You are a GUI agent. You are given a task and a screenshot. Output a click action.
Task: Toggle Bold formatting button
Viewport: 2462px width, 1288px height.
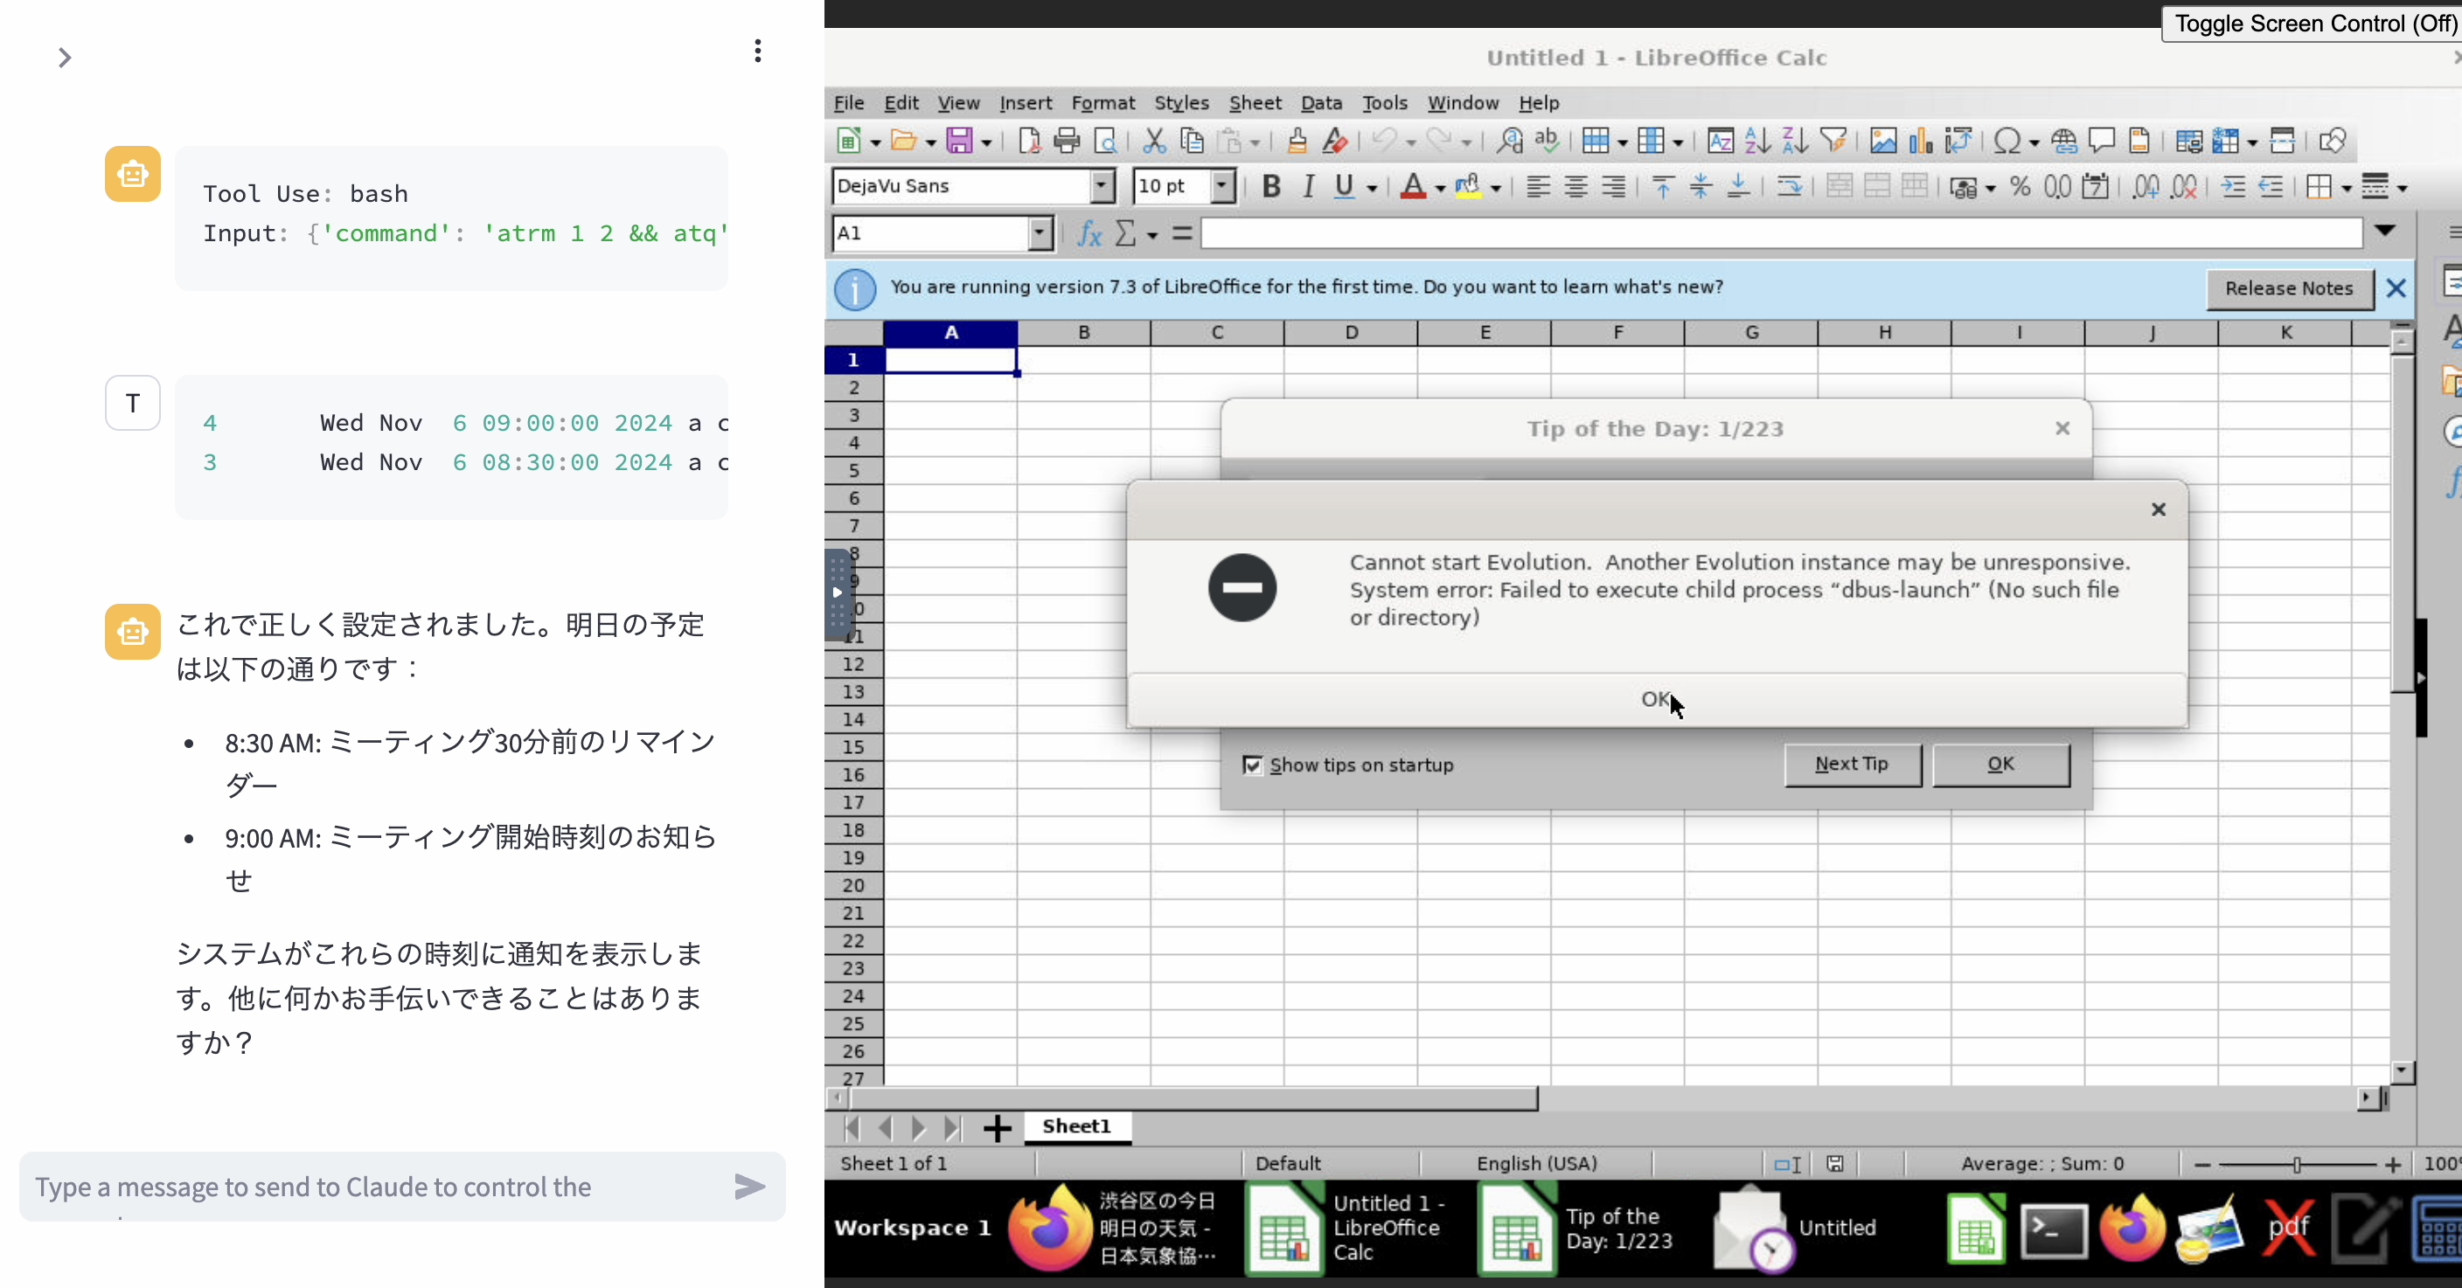point(1270,187)
